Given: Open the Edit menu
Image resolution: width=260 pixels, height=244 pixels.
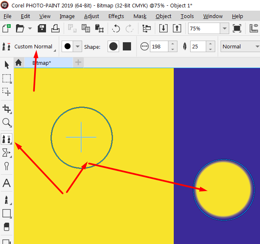Looking at the screenshot, I should pos(25,16).
